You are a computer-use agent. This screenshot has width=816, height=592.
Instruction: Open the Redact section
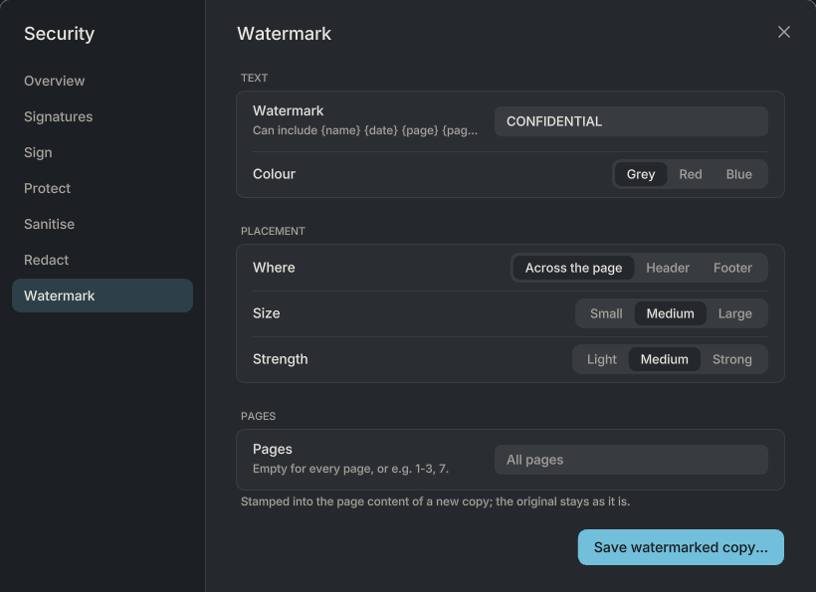(x=102, y=260)
